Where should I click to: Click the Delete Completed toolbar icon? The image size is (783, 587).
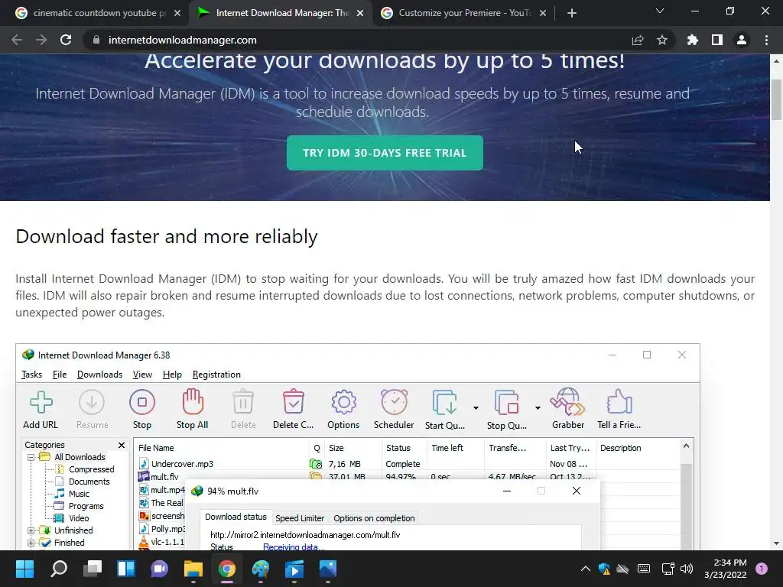[293, 402]
